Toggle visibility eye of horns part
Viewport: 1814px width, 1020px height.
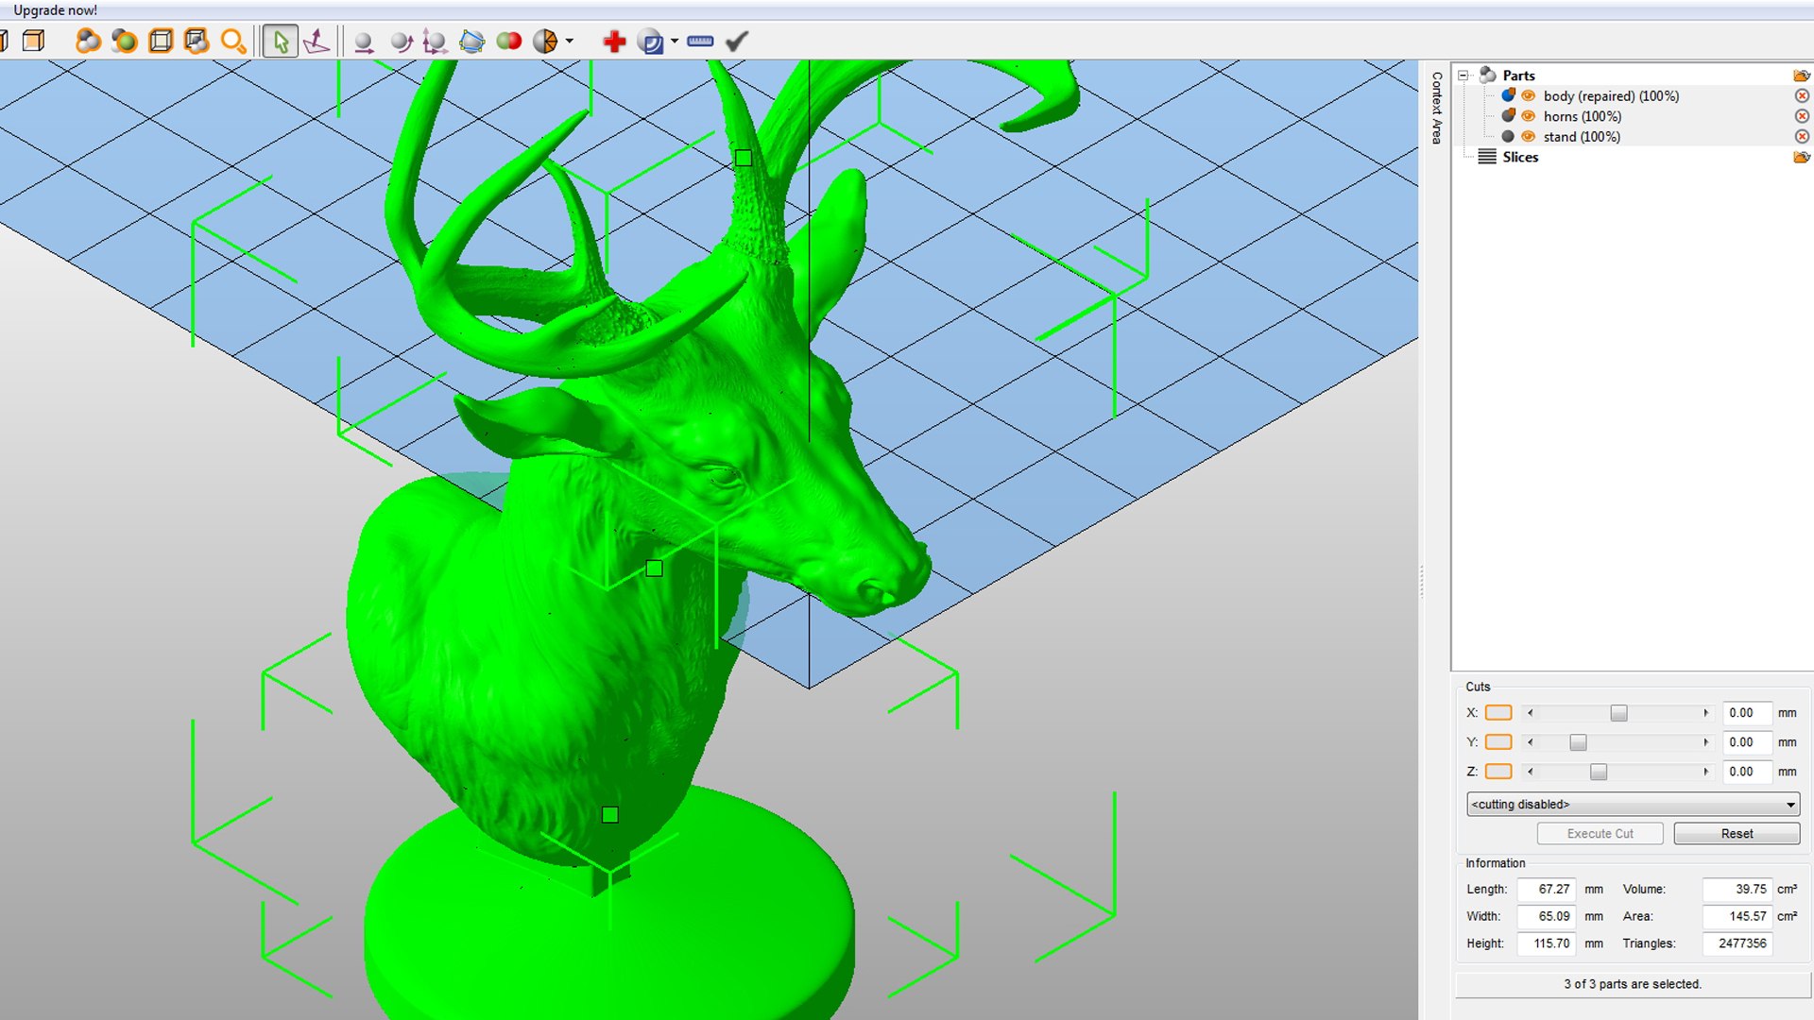(x=1528, y=116)
